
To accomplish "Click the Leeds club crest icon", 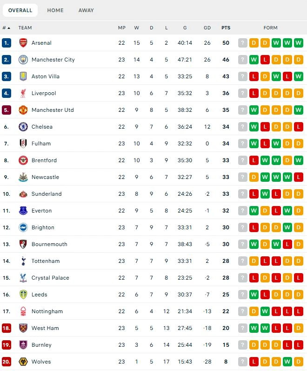I will point(23,295).
